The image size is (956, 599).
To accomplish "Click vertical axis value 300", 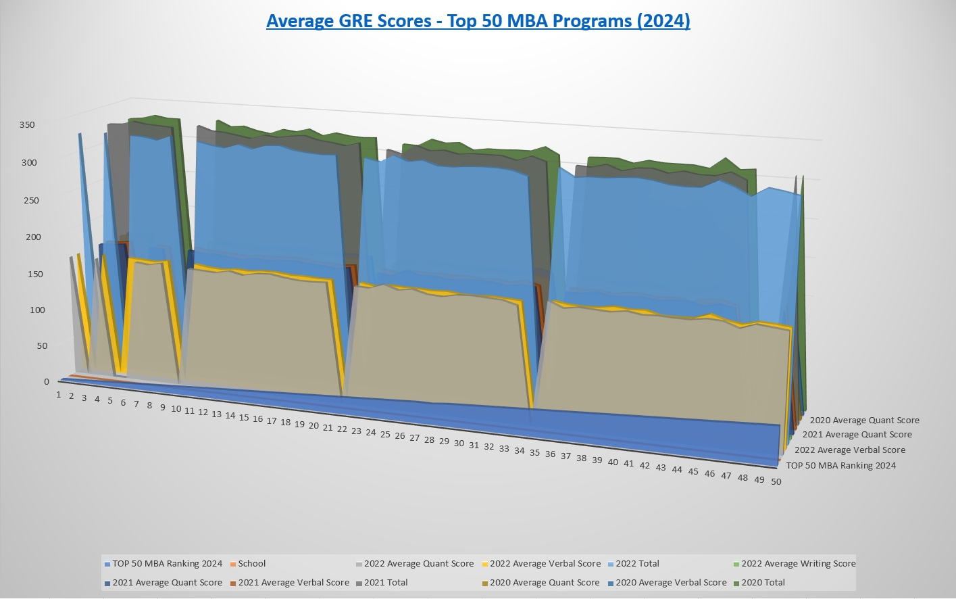I will [30, 163].
